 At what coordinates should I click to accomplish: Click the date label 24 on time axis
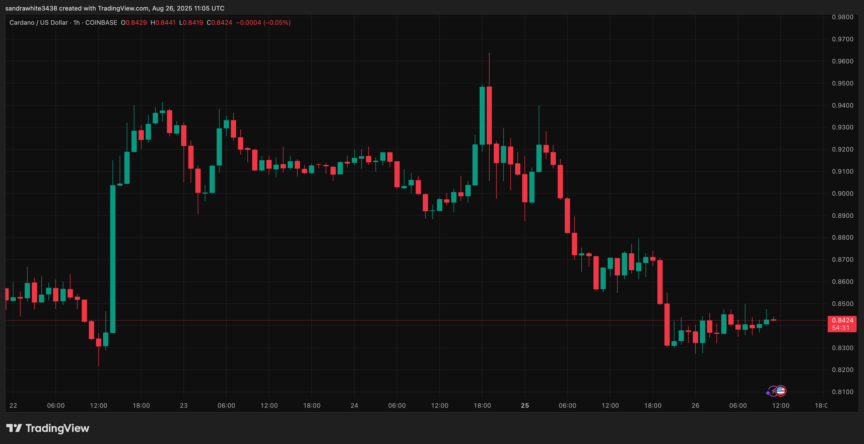[x=354, y=405]
